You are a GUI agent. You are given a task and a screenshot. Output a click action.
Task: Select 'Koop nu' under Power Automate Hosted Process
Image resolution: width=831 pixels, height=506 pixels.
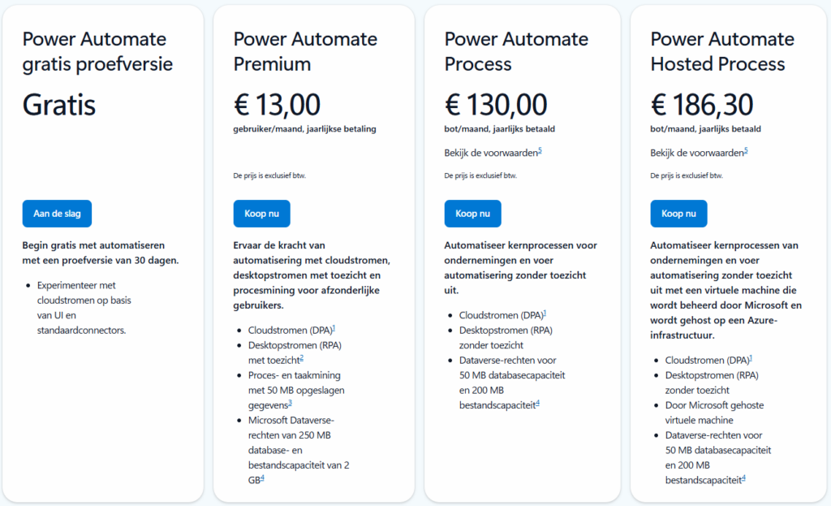click(678, 214)
